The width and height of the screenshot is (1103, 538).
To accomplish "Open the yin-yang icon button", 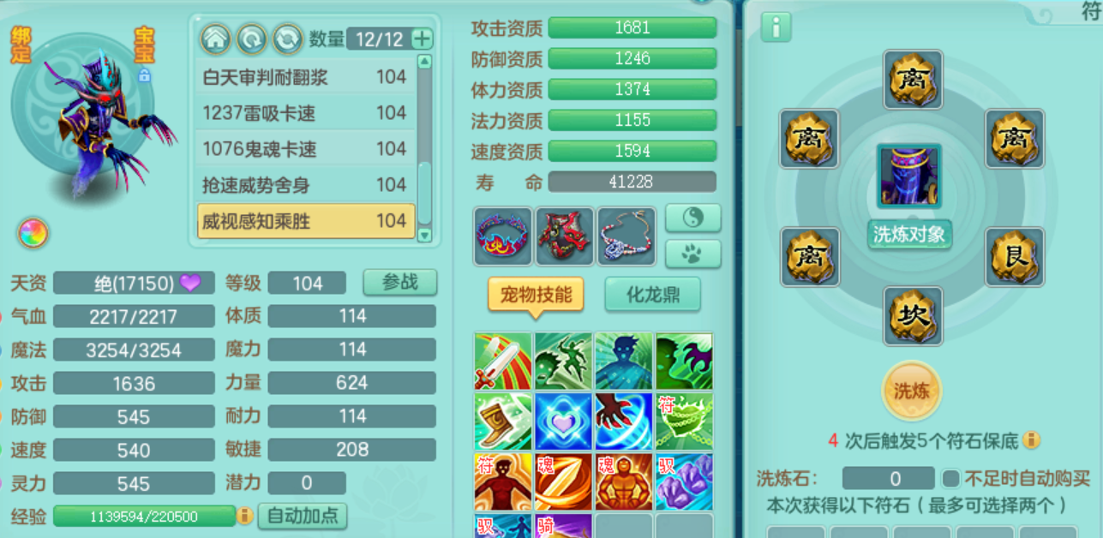I will pos(693,218).
